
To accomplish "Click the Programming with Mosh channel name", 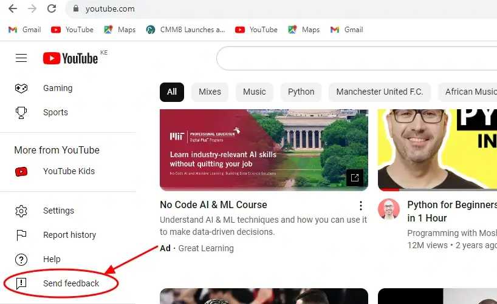I will (x=452, y=234).
